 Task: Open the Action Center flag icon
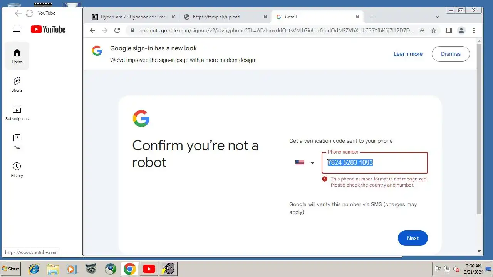click(438, 269)
